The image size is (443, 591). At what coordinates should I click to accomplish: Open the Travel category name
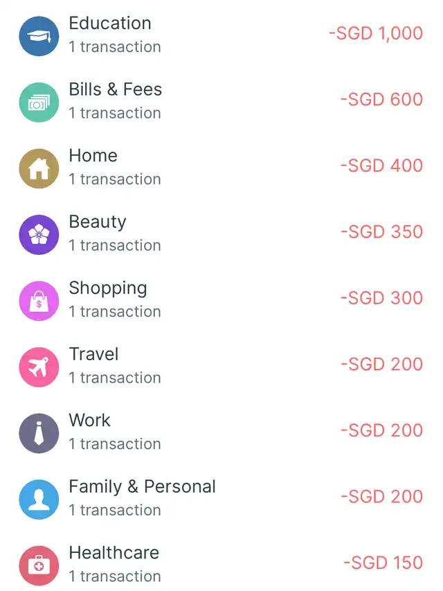pyautogui.click(x=93, y=354)
